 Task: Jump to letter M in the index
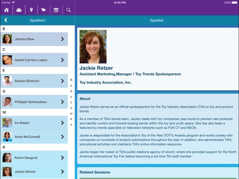click(x=71, y=114)
